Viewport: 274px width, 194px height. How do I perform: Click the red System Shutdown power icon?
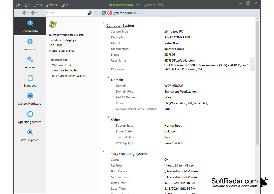point(110,13)
